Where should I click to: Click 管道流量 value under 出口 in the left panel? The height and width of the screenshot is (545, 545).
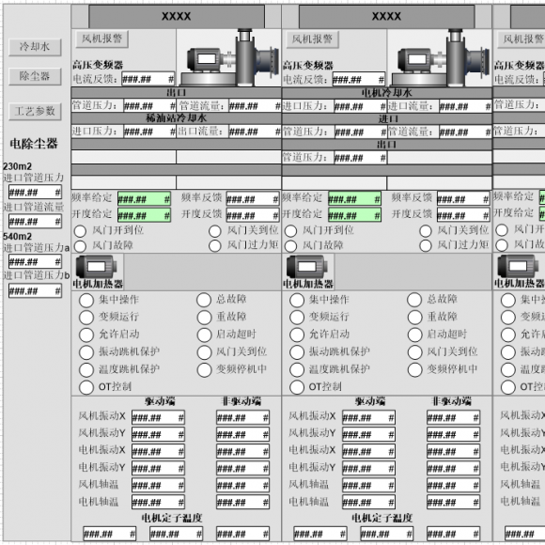pyautogui.click(x=255, y=105)
